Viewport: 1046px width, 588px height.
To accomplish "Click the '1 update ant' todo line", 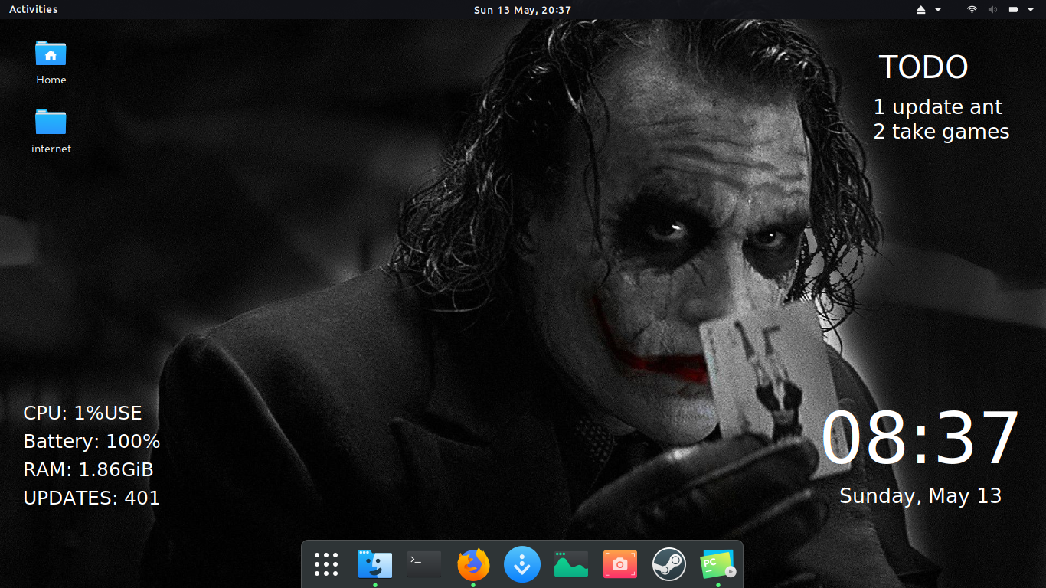I will pos(938,107).
